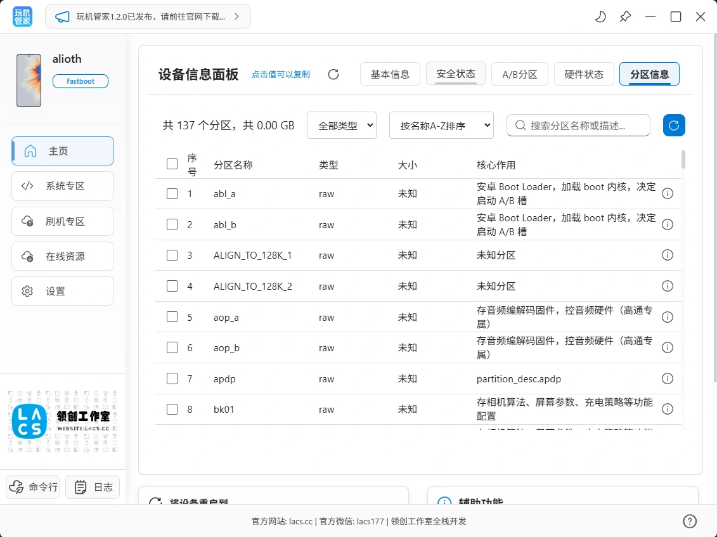Image resolution: width=717 pixels, height=537 pixels.
Task: Switch to the 硬件状态 tab
Action: tap(583, 74)
